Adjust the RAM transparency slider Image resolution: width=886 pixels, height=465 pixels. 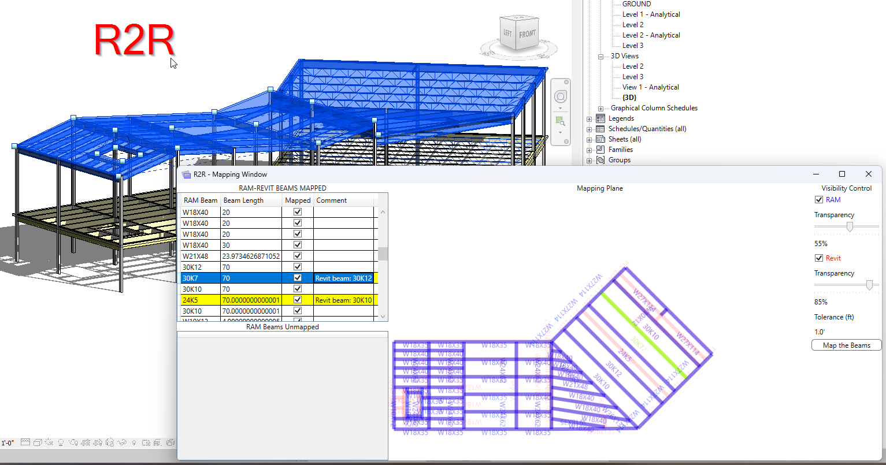click(850, 226)
